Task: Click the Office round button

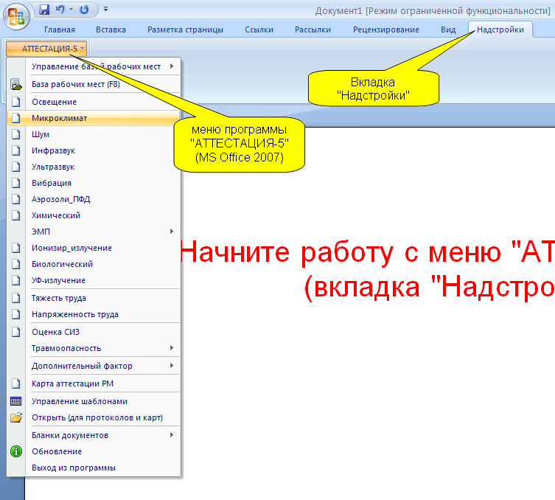Action: click(16, 16)
